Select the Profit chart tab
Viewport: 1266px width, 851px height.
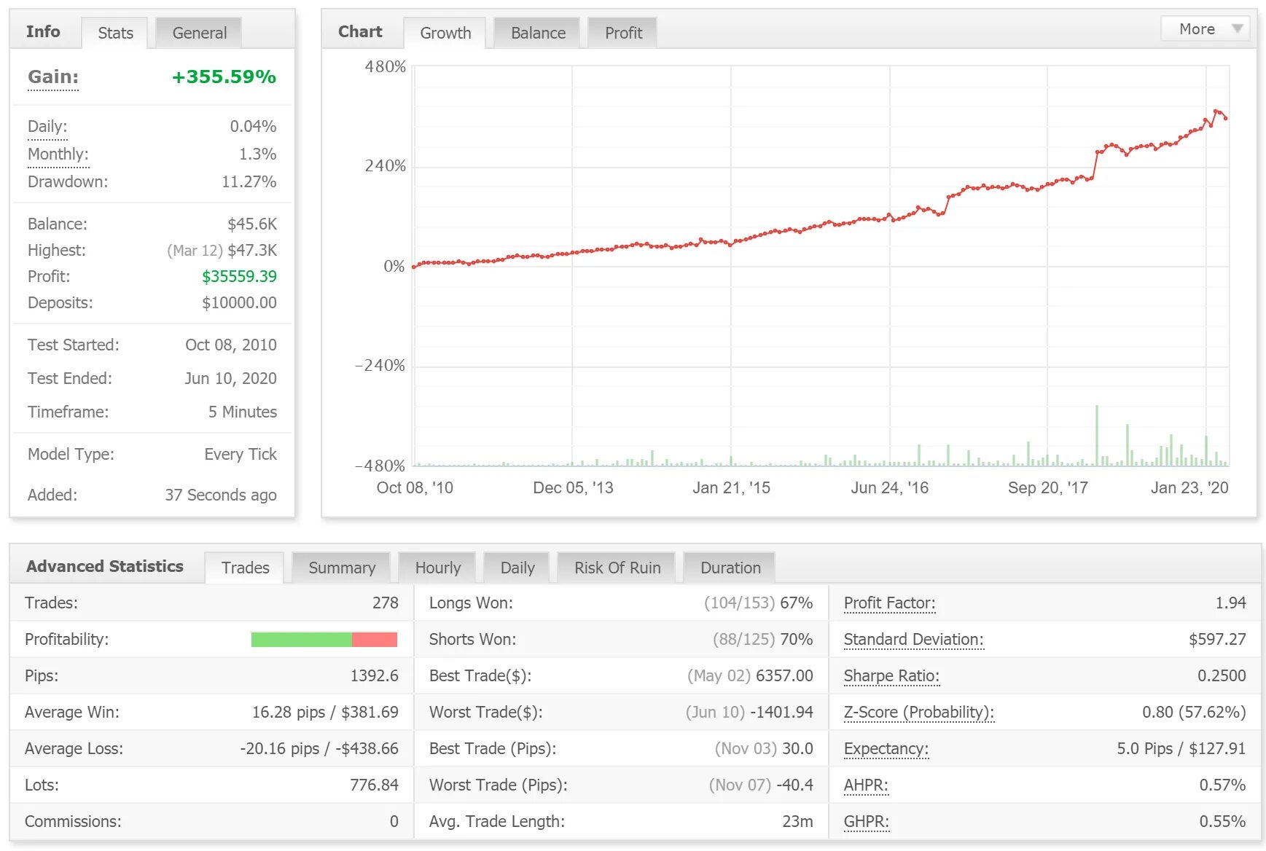coord(623,33)
